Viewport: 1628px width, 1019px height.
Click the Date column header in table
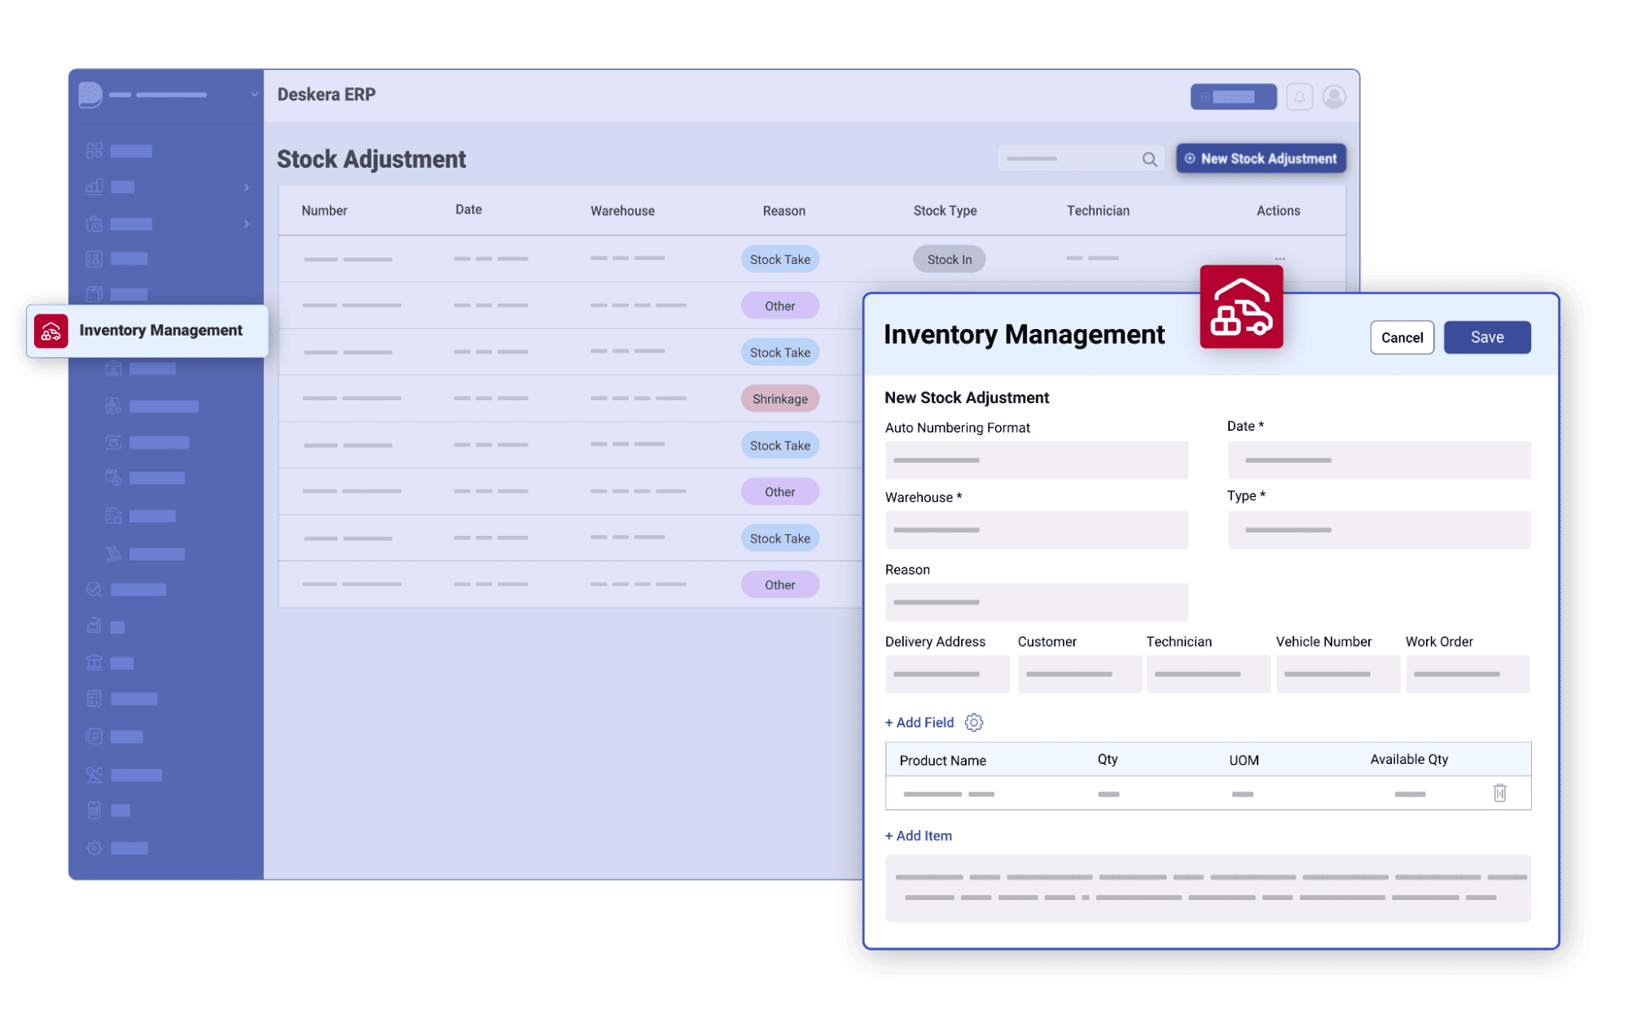pos(468,210)
